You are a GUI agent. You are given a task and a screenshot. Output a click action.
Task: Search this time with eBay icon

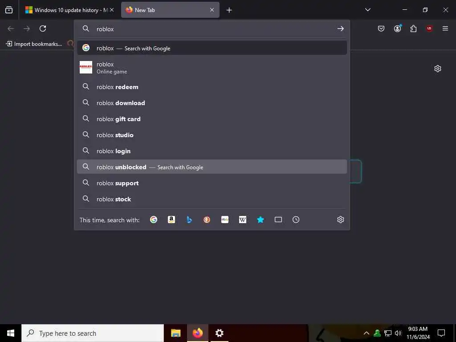click(225, 220)
